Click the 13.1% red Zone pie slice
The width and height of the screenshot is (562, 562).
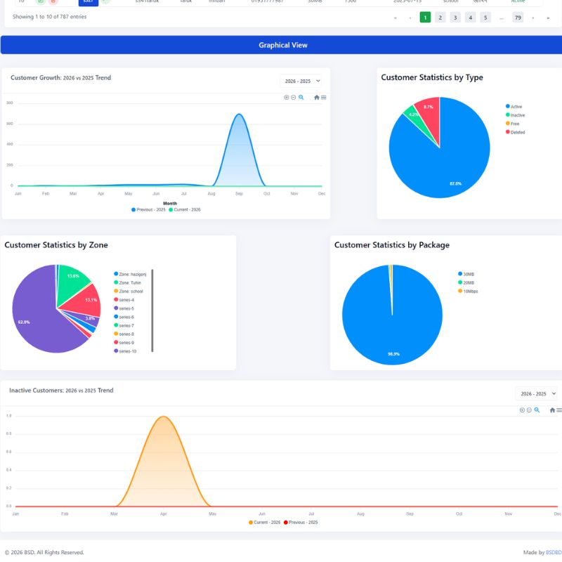pyautogui.click(x=86, y=301)
